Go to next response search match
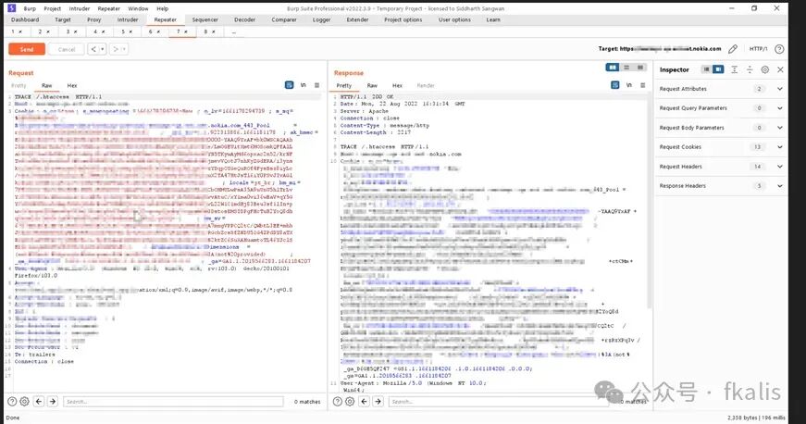The height and width of the screenshot is (424, 806). pyautogui.click(x=378, y=402)
